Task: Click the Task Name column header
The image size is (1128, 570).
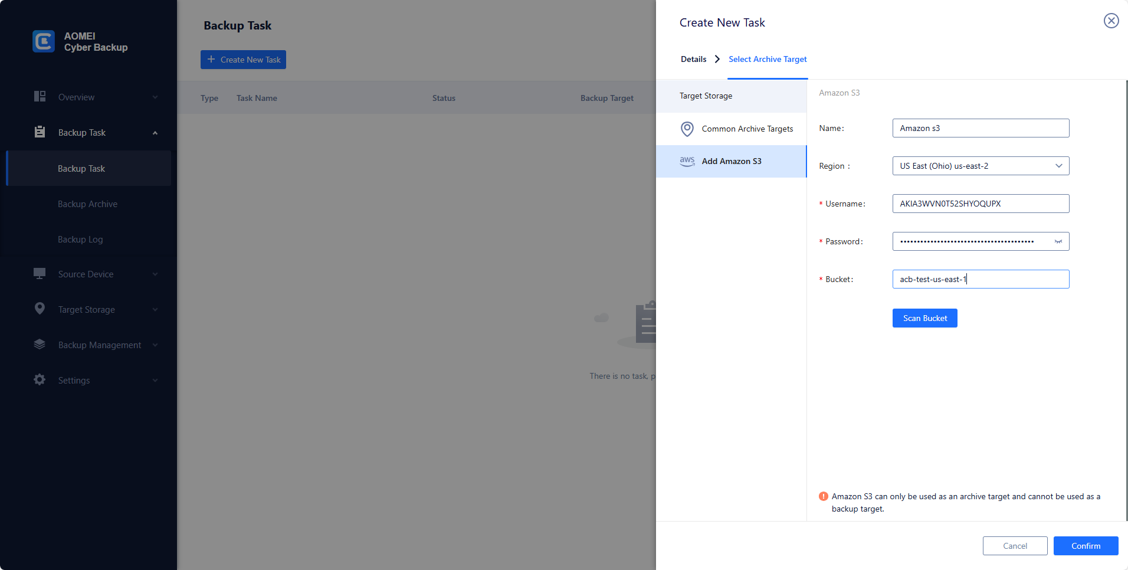Action: (x=257, y=98)
